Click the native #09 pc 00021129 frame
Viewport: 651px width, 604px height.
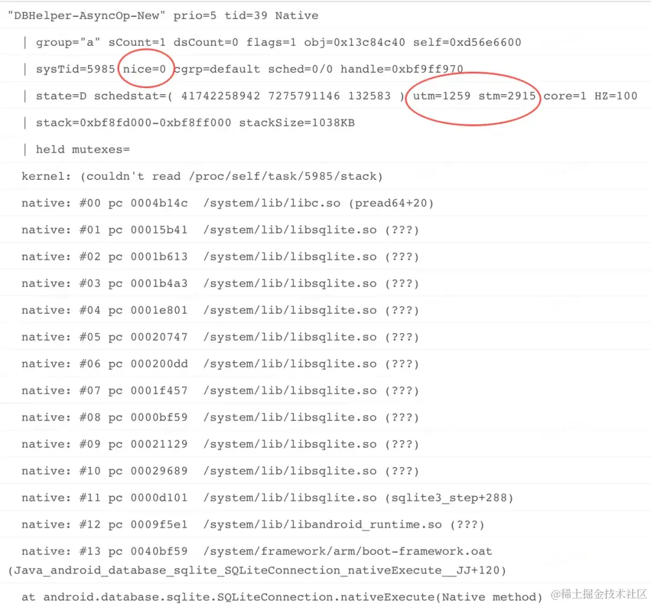(x=220, y=444)
